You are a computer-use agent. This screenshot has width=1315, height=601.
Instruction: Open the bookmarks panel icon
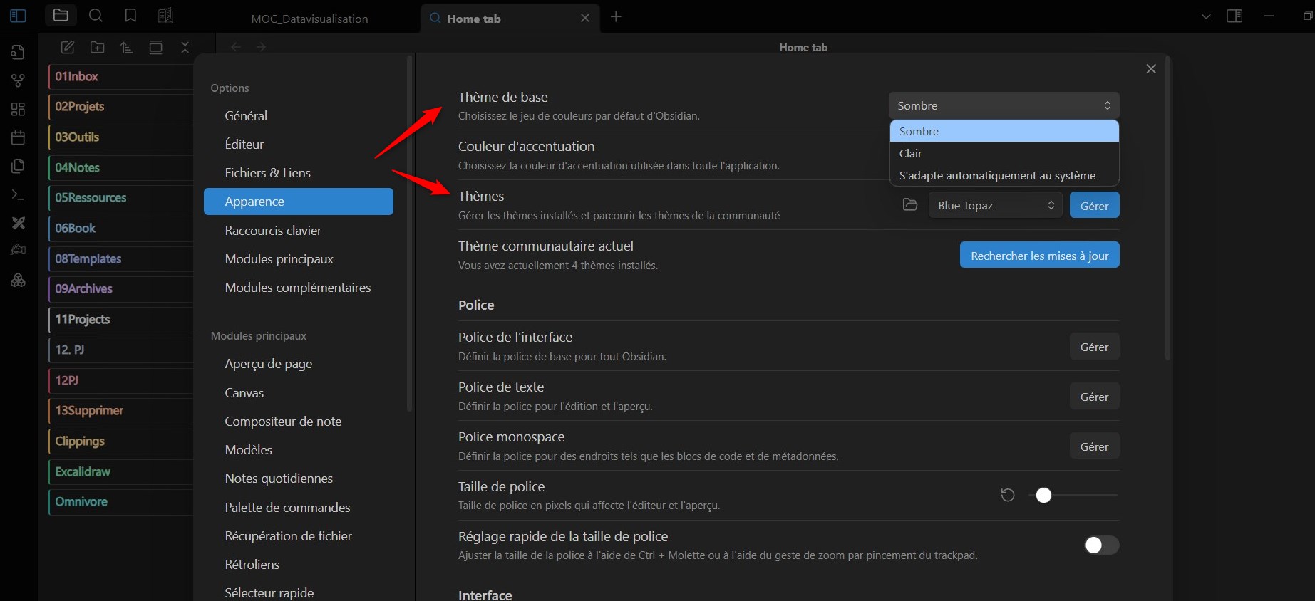[130, 16]
